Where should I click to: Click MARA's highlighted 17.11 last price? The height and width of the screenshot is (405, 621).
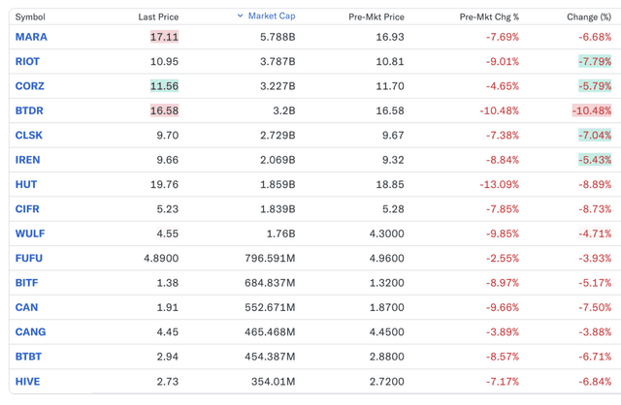point(164,37)
